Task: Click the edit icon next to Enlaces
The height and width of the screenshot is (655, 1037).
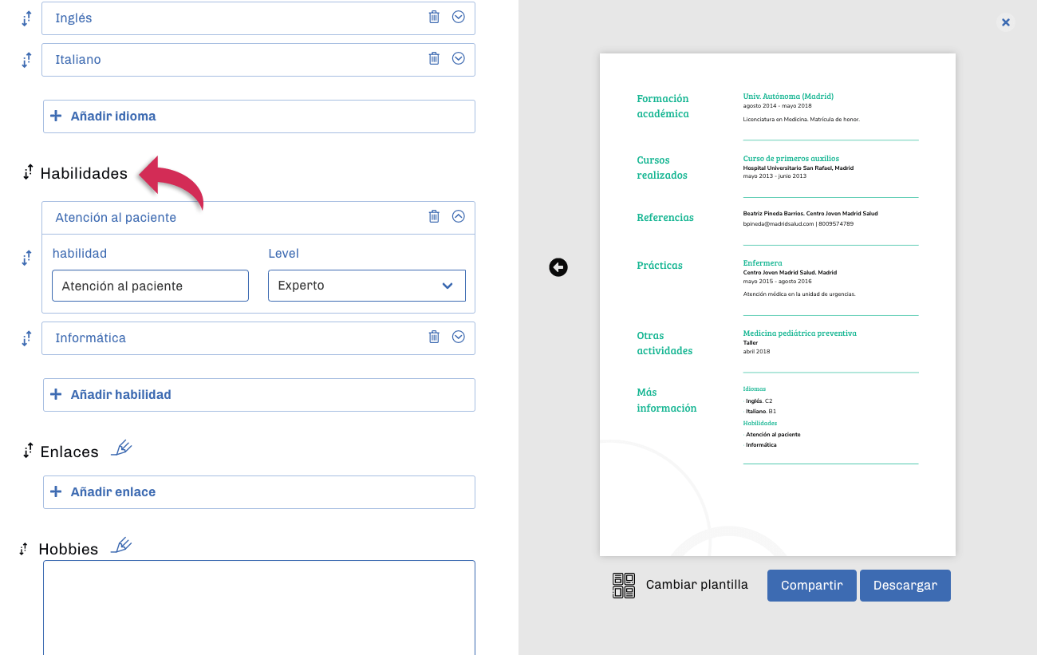Action: point(121,448)
